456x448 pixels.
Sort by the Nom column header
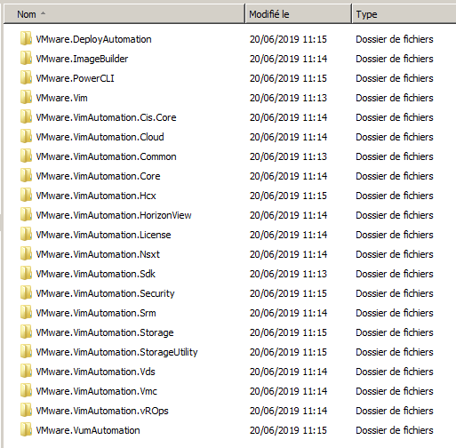(124, 14)
